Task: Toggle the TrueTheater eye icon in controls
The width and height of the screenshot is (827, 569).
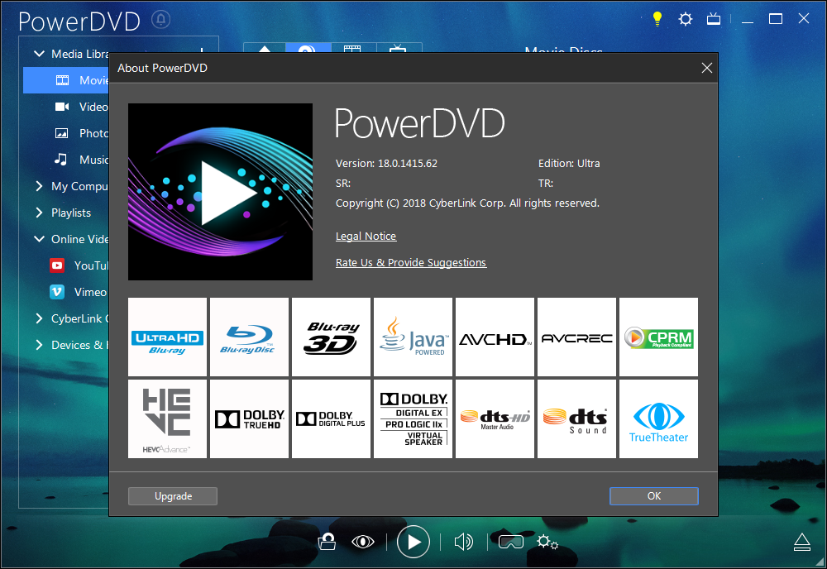Action: [363, 542]
